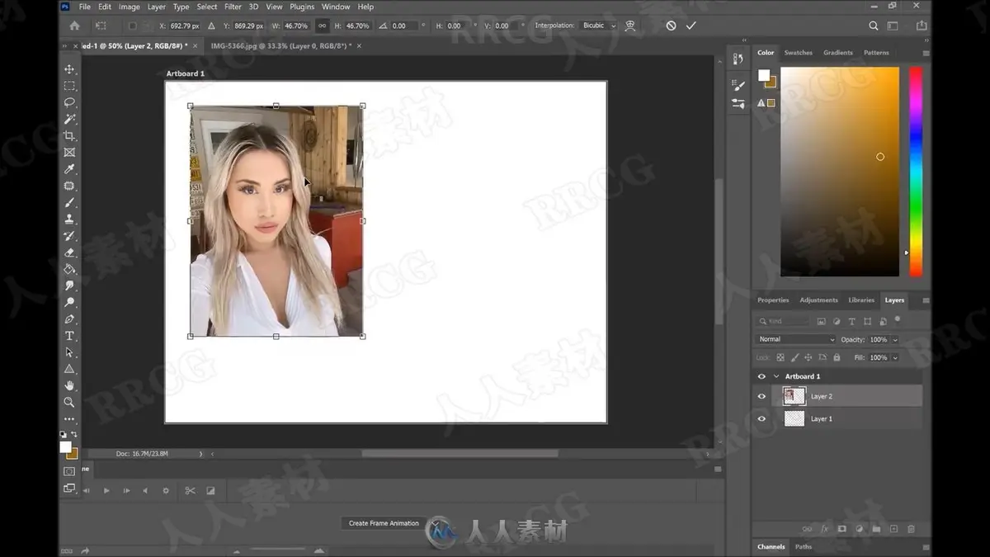Click the search icon at top right
This screenshot has height=557, width=990.
(x=874, y=26)
